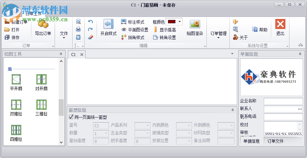Open 平面图设置 plan view settings
The width and height of the screenshot is (307, 158).
click(x=135, y=30)
